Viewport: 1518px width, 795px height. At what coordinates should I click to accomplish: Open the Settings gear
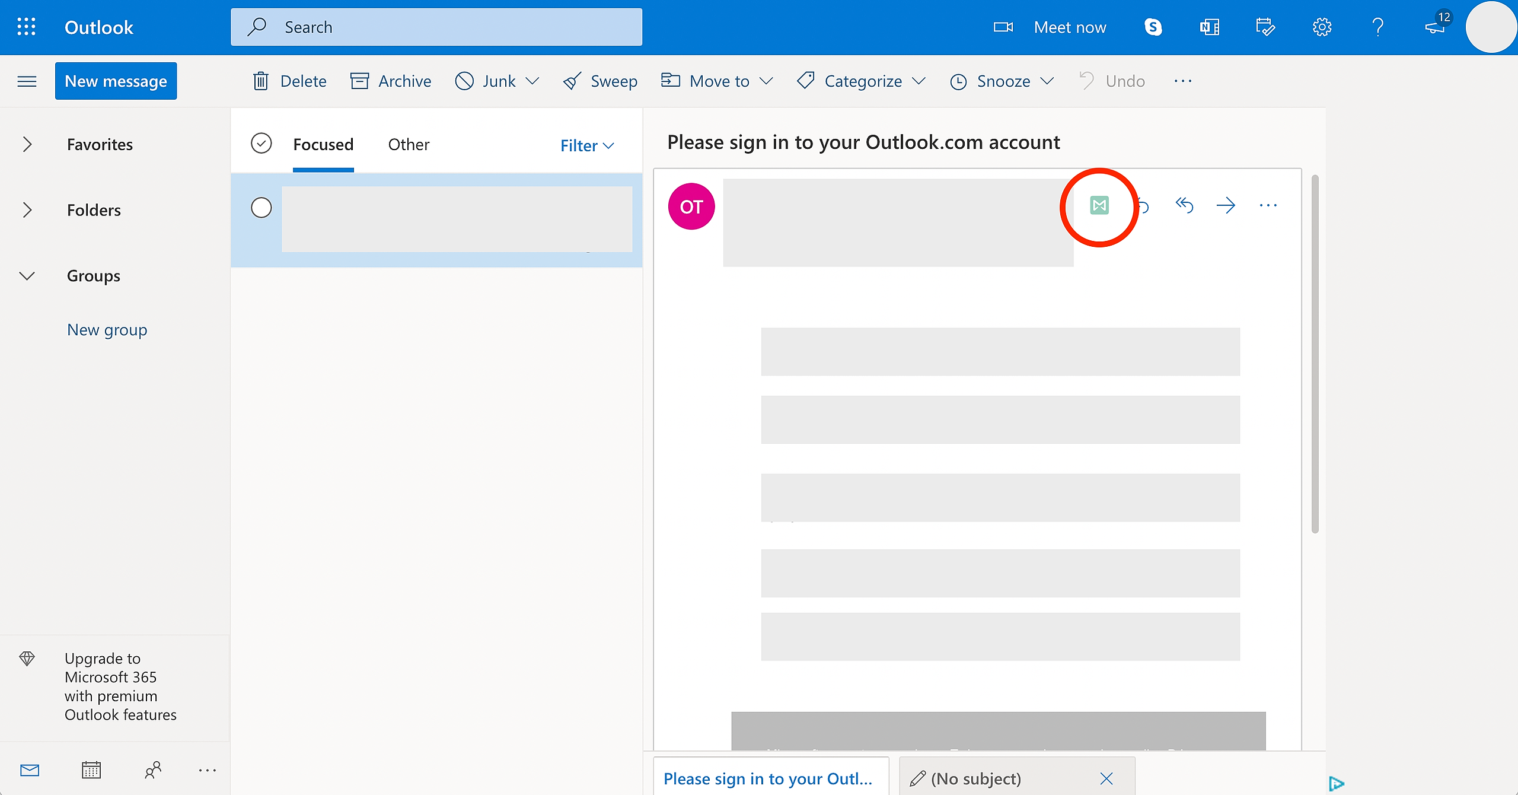[x=1322, y=27]
